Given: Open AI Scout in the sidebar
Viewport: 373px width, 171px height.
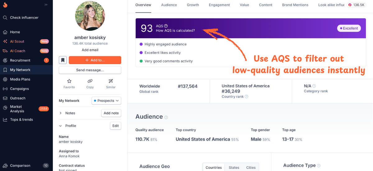Looking at the screenshot, I should point(17,41).
